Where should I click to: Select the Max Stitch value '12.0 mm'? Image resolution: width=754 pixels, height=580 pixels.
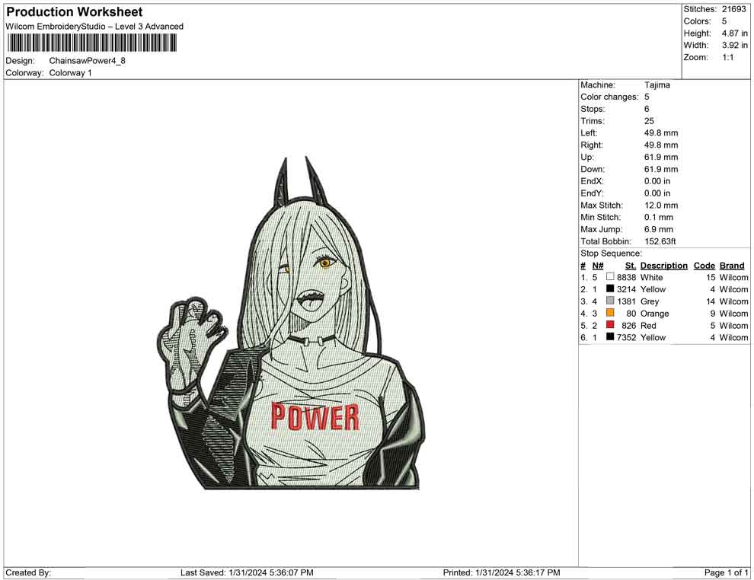[x=661, y=206]
